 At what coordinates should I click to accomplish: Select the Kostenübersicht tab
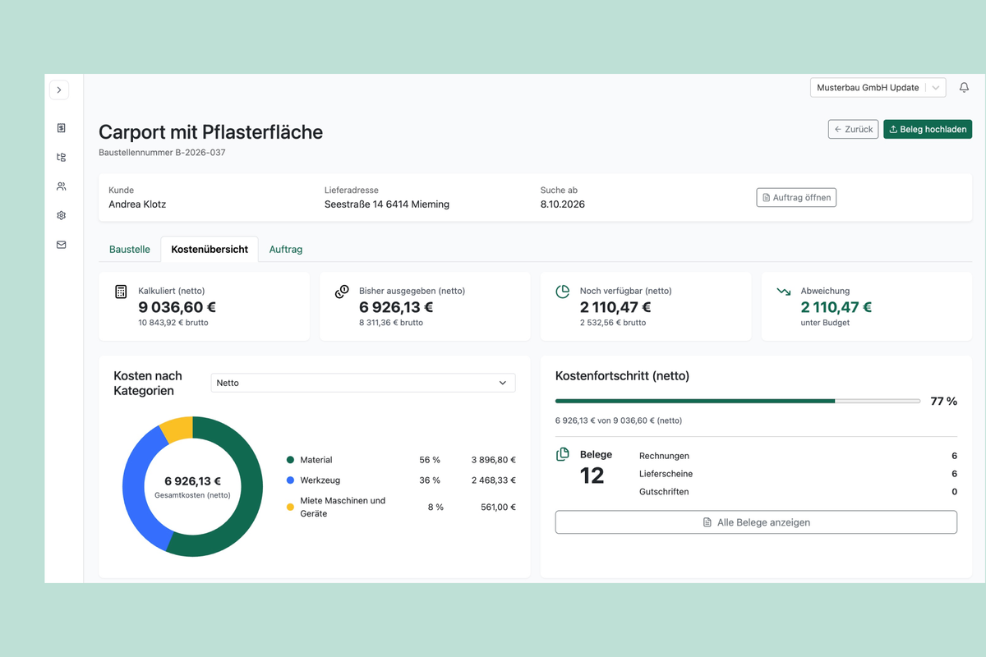[x=210, y=249]
